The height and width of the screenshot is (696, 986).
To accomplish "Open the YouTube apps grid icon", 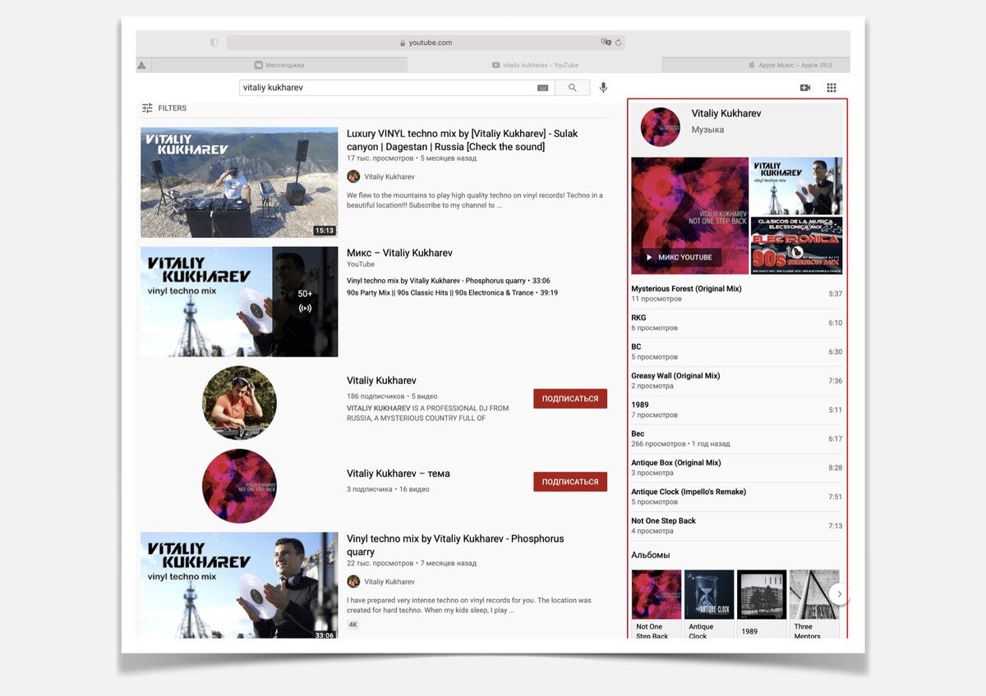I will 832,88.
